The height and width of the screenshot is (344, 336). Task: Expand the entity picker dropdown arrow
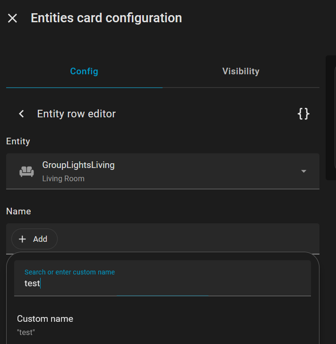pyautogui.click(x=304, y=171)
